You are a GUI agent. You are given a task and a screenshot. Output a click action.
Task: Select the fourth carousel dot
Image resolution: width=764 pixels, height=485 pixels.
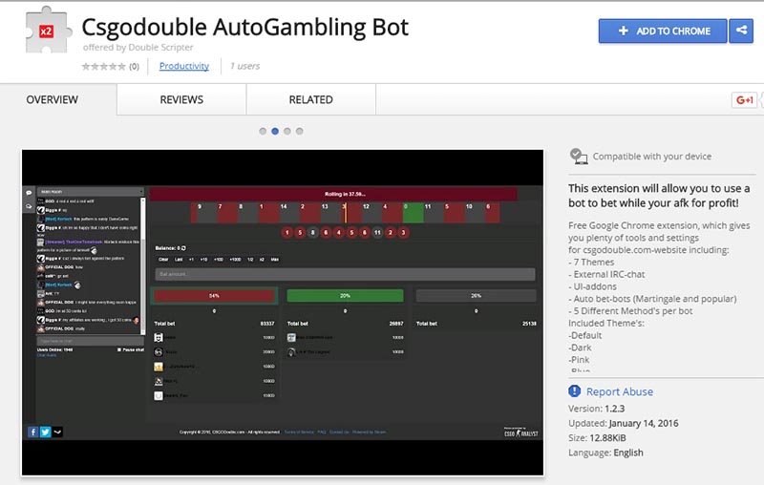coord(300,131)
